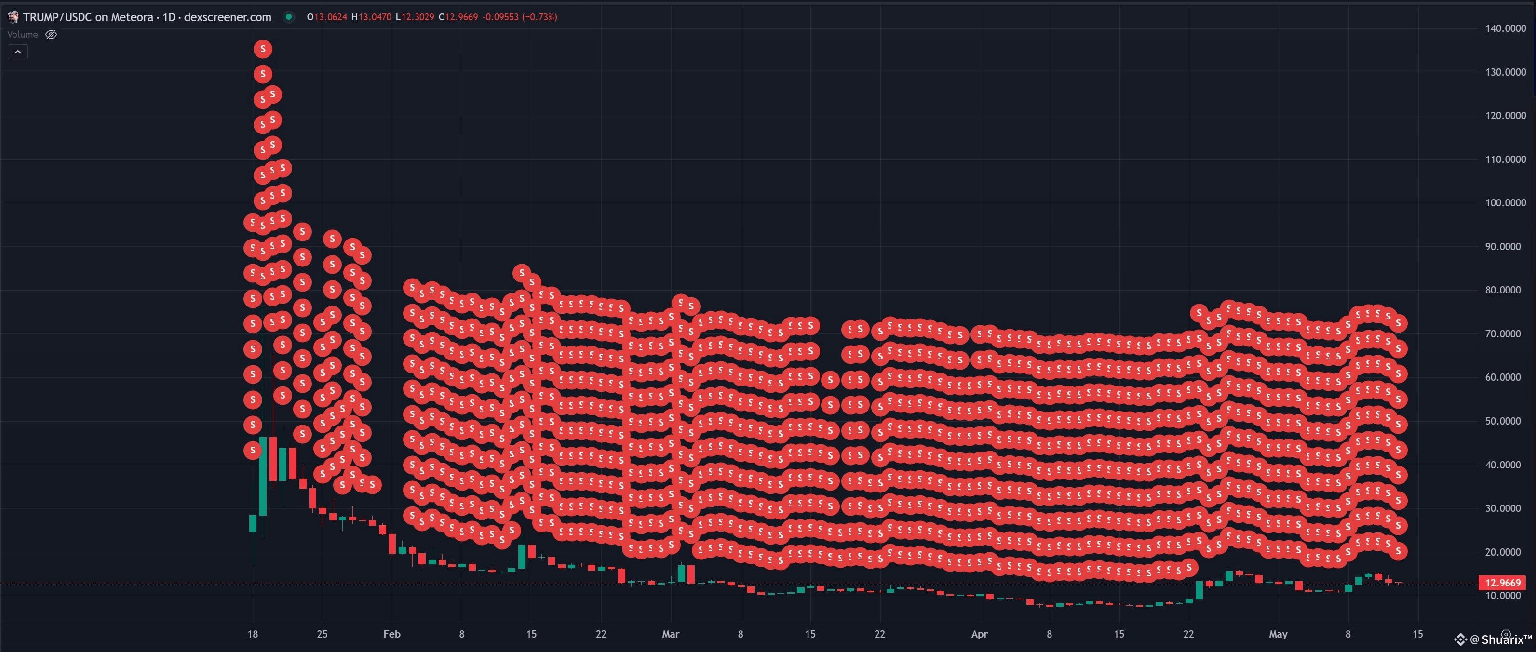Click the topmost S sell marker at the peak
Image resolution: width=1536 pixels, height=652 pixels.
pyautogui.click(x=263, y=49)
